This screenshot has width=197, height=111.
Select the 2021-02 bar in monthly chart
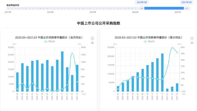click(72, 83)
